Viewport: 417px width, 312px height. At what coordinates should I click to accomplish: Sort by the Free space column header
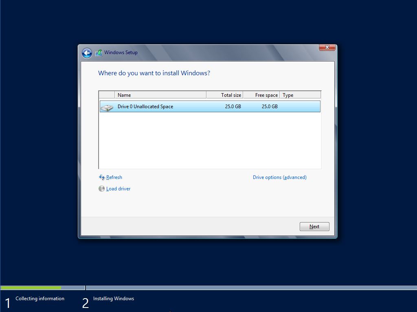[x=261, y=95]
